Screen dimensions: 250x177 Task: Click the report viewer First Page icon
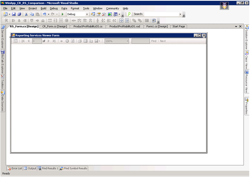pyautogui.click(x=23, y=41)
